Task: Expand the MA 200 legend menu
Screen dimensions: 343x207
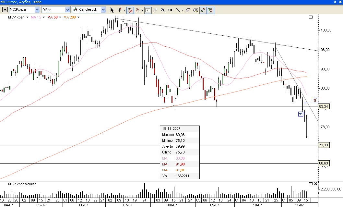Action: [78, 17]
